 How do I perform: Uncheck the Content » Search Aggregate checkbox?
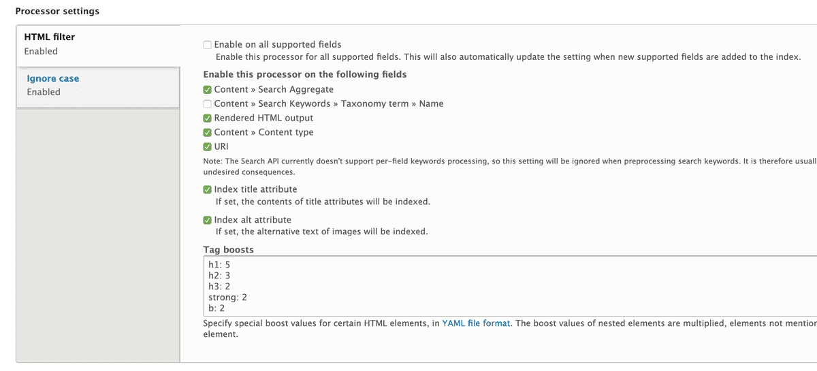(208, 90)
